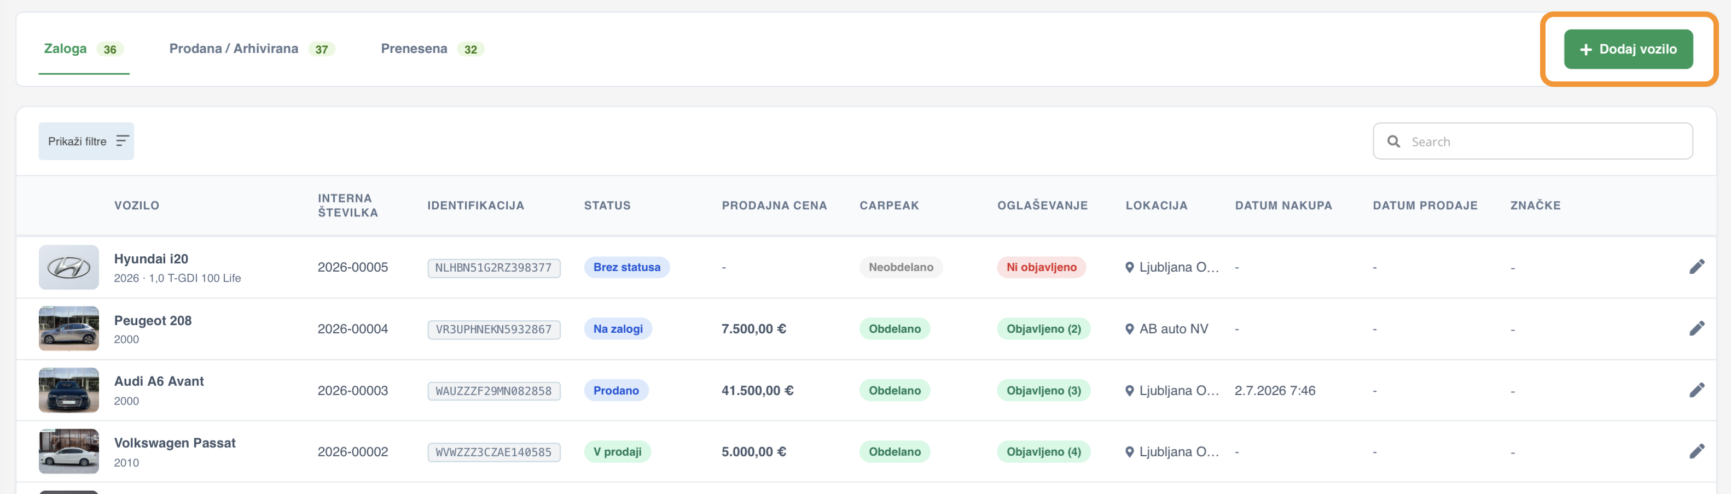Click the price 7.500,00 €
This screenshot has width=1731, height=494.
754,329
